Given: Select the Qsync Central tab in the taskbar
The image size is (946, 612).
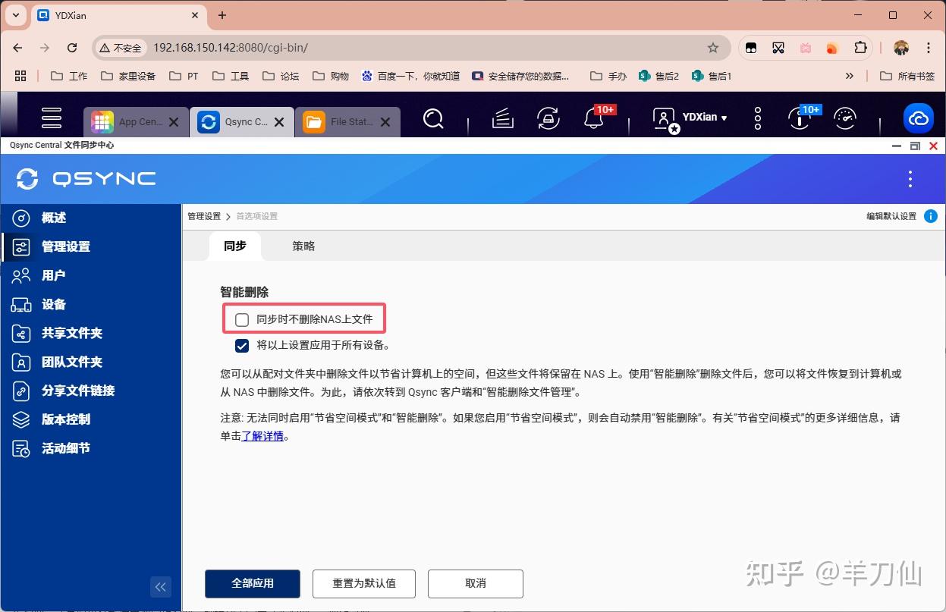Looking at the screenshot, I should click(x=241, y=121).
